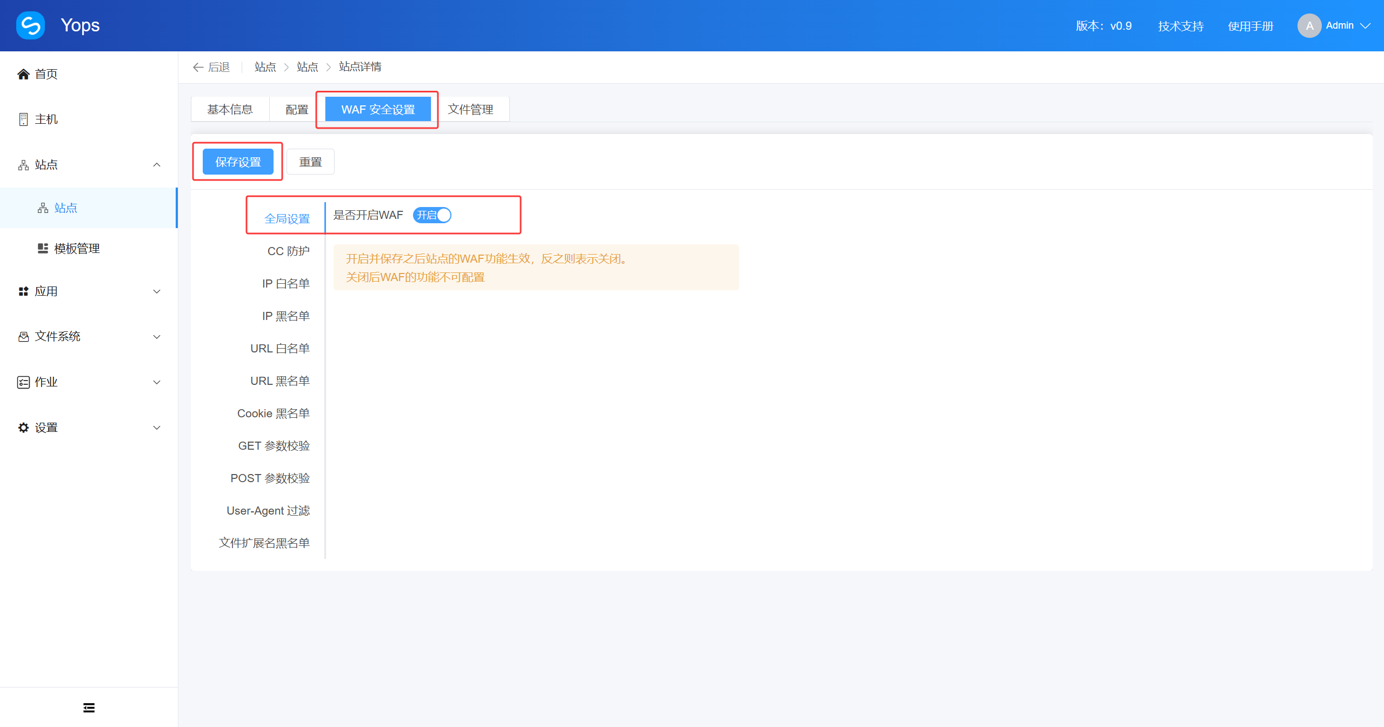Open the Admin user dropdown arrow
The image size is (1384, 727).
tap(1366, 25)
